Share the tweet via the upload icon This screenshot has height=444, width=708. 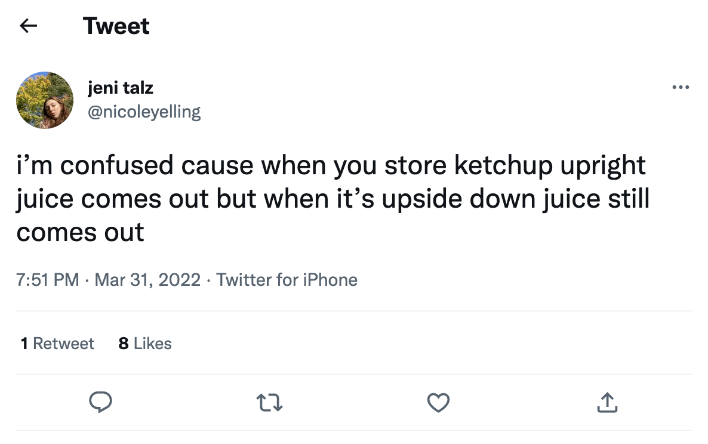click(x=607, y=403)
